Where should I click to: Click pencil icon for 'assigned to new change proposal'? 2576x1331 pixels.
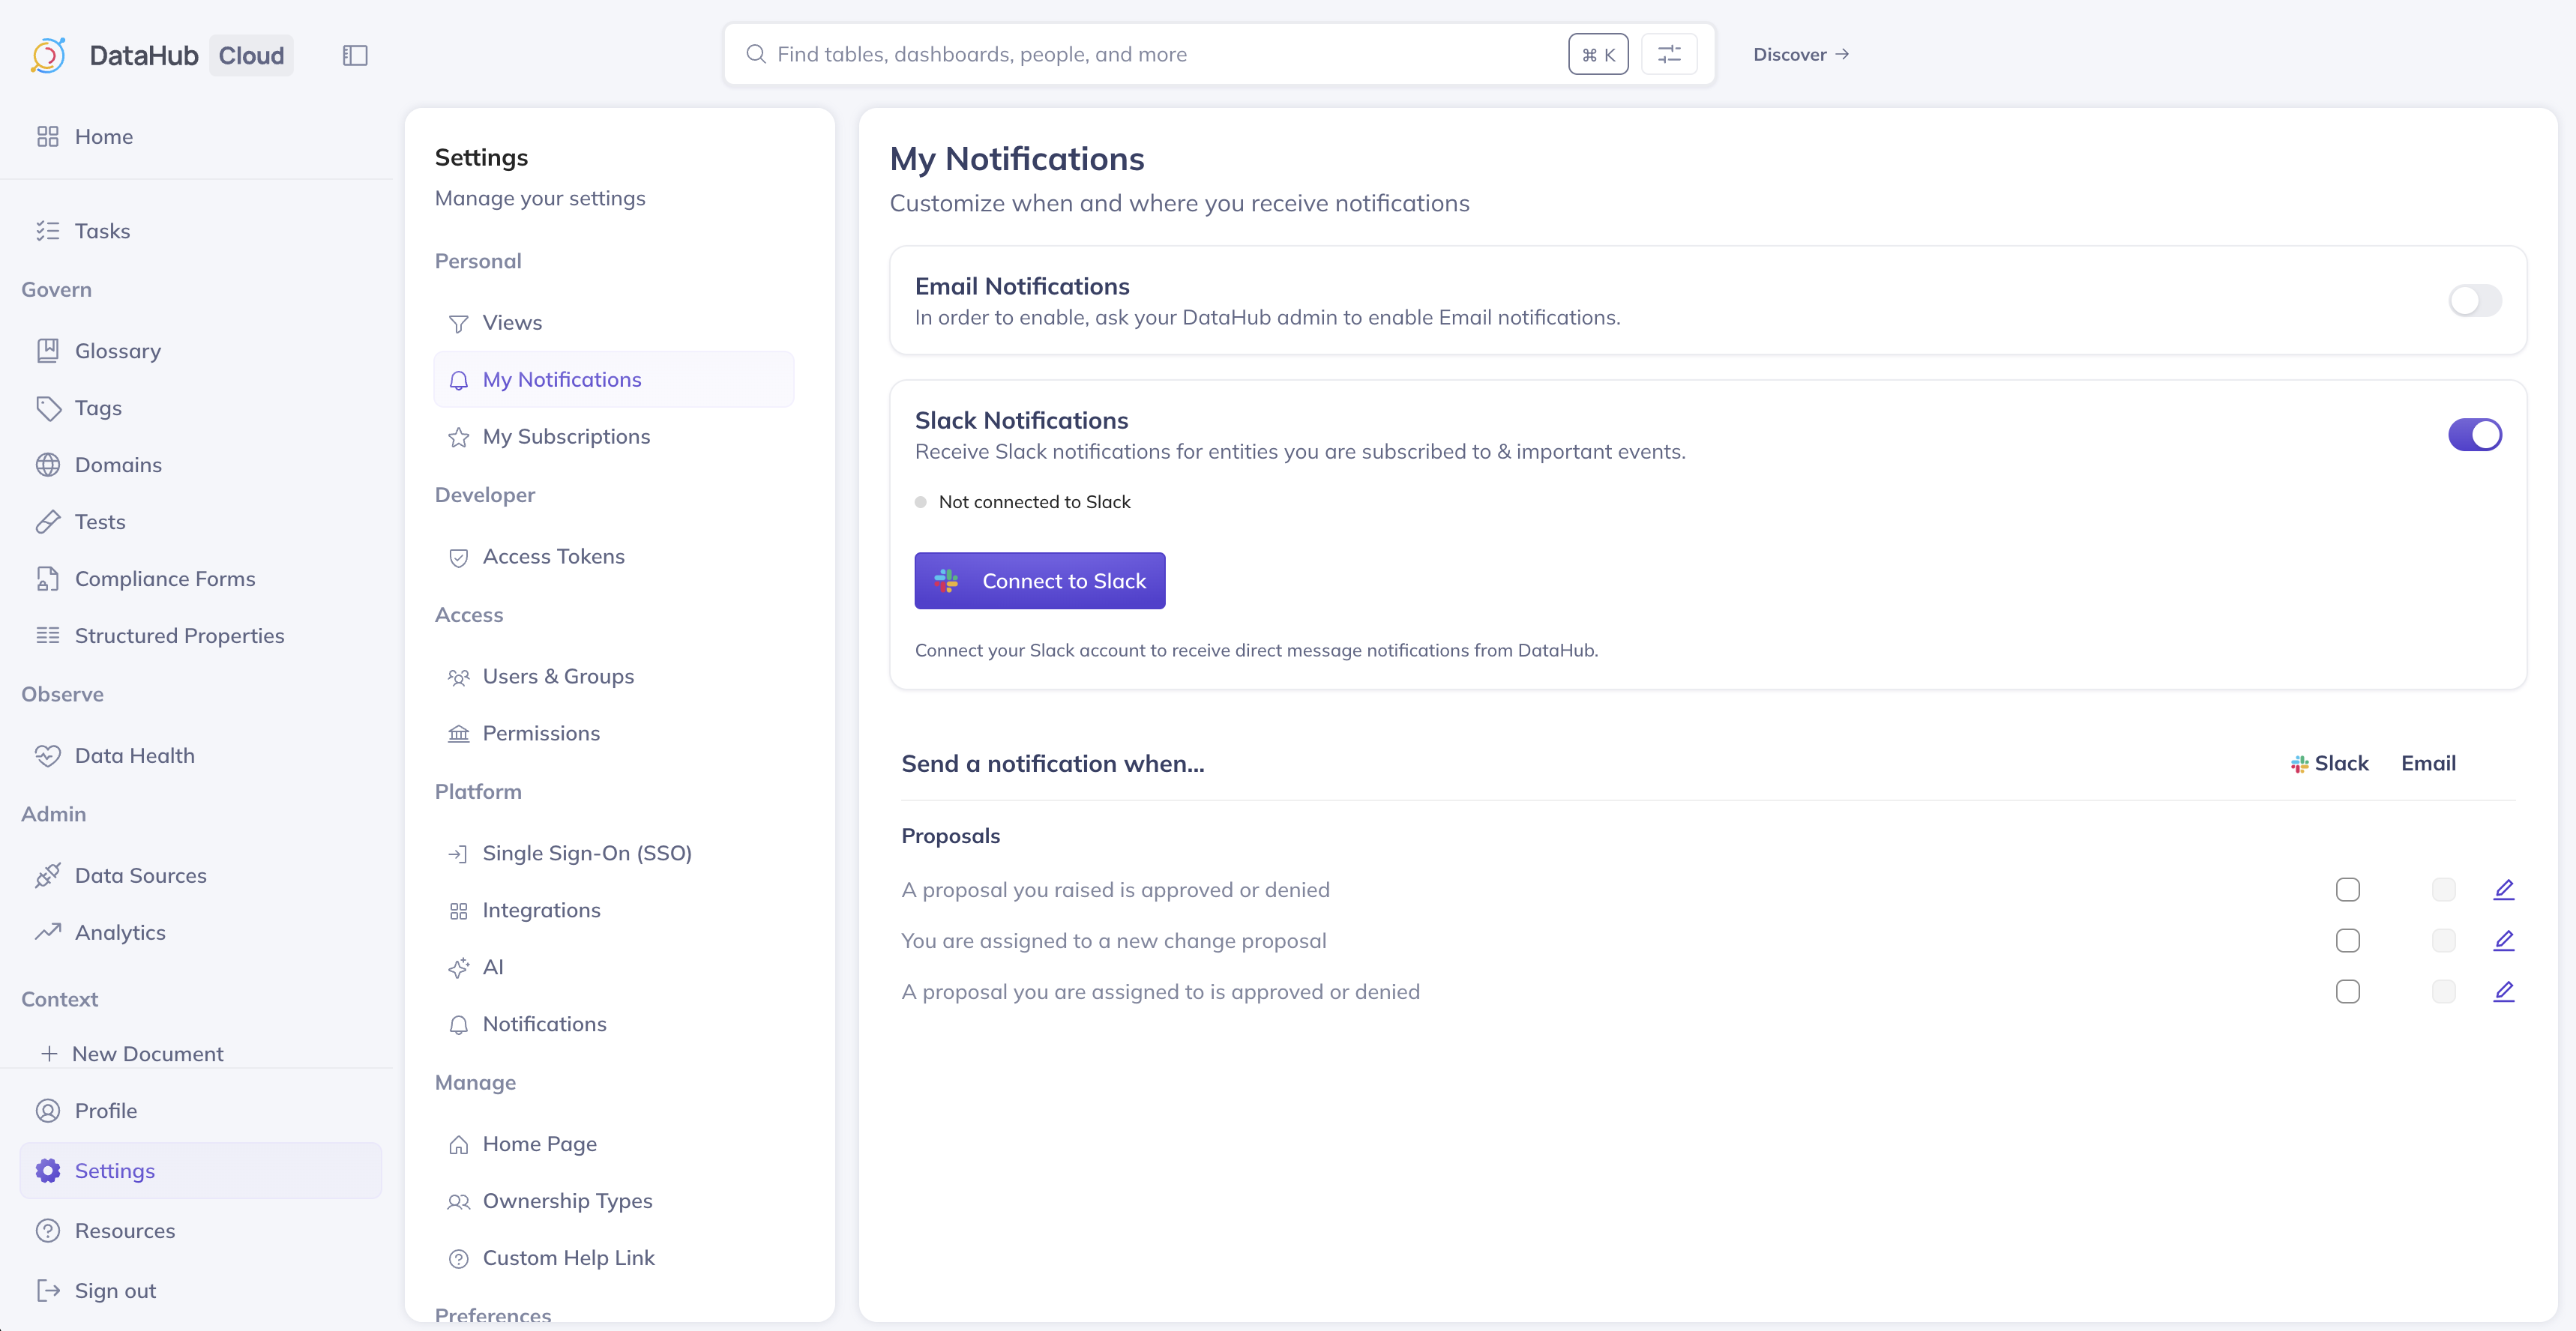2503,940
